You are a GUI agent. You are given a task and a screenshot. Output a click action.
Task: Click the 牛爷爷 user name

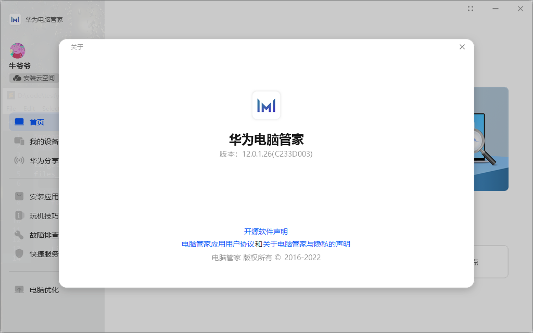20,66
